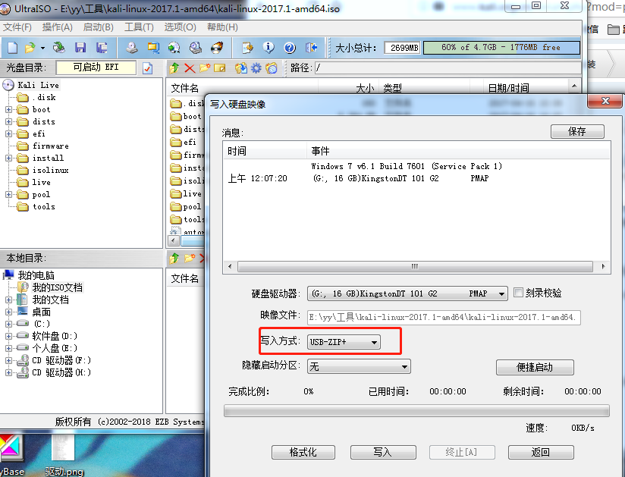Click the Convert image toolbar icon

pos(174,48)
